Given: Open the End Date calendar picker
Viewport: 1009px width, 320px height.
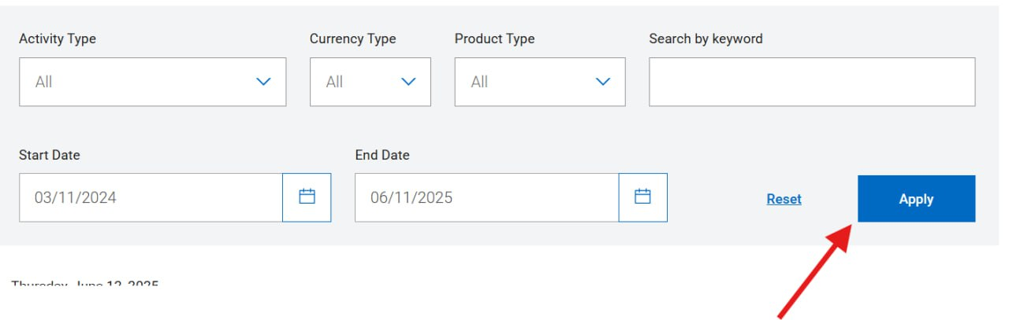Looking at the screenshot, I should [642, 197].
